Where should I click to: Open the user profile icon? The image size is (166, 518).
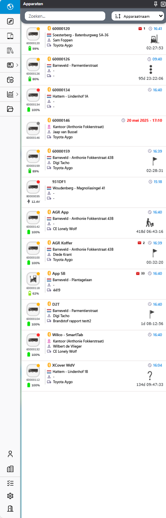(10, 454)
